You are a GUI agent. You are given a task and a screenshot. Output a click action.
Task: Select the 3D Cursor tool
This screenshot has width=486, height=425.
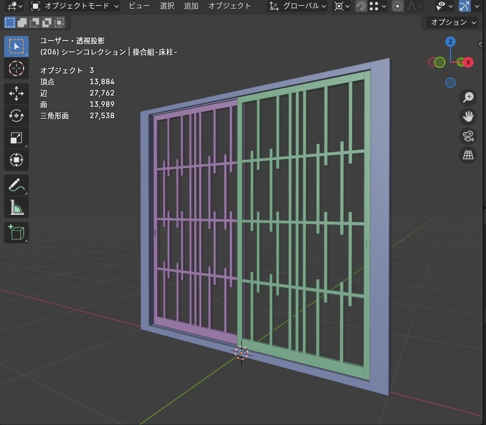[16, 68]
